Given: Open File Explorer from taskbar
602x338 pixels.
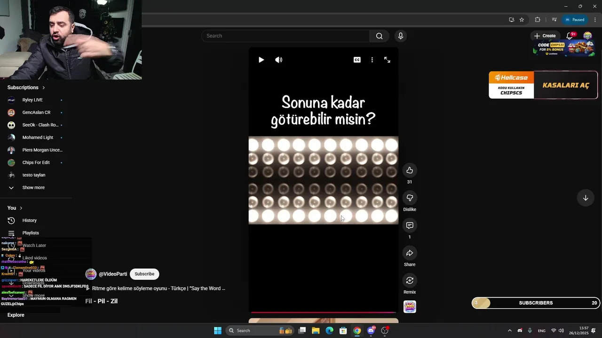Looking at the screenshot, I should (316, 330).
